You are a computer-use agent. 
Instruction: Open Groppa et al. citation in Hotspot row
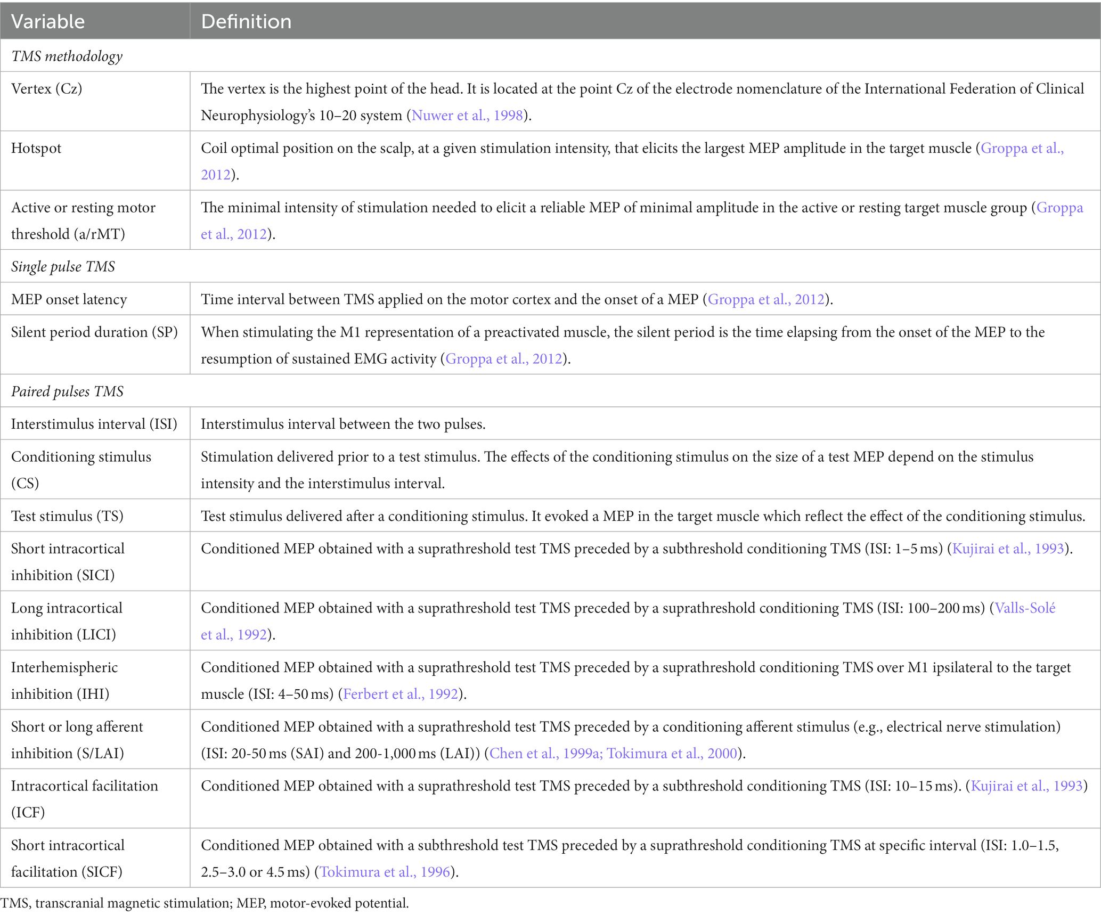tap(1022, 148)
